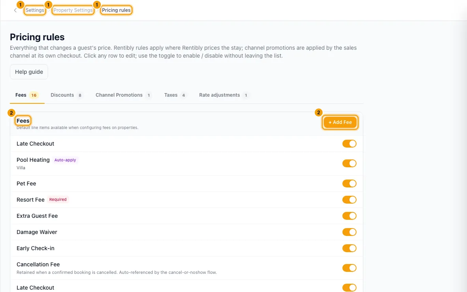Open the Pet Fee row for editing

point(187,183)
